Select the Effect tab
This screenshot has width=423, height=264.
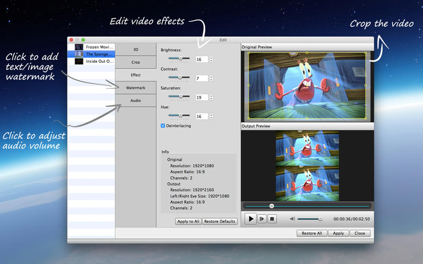(x=136, y=75)
